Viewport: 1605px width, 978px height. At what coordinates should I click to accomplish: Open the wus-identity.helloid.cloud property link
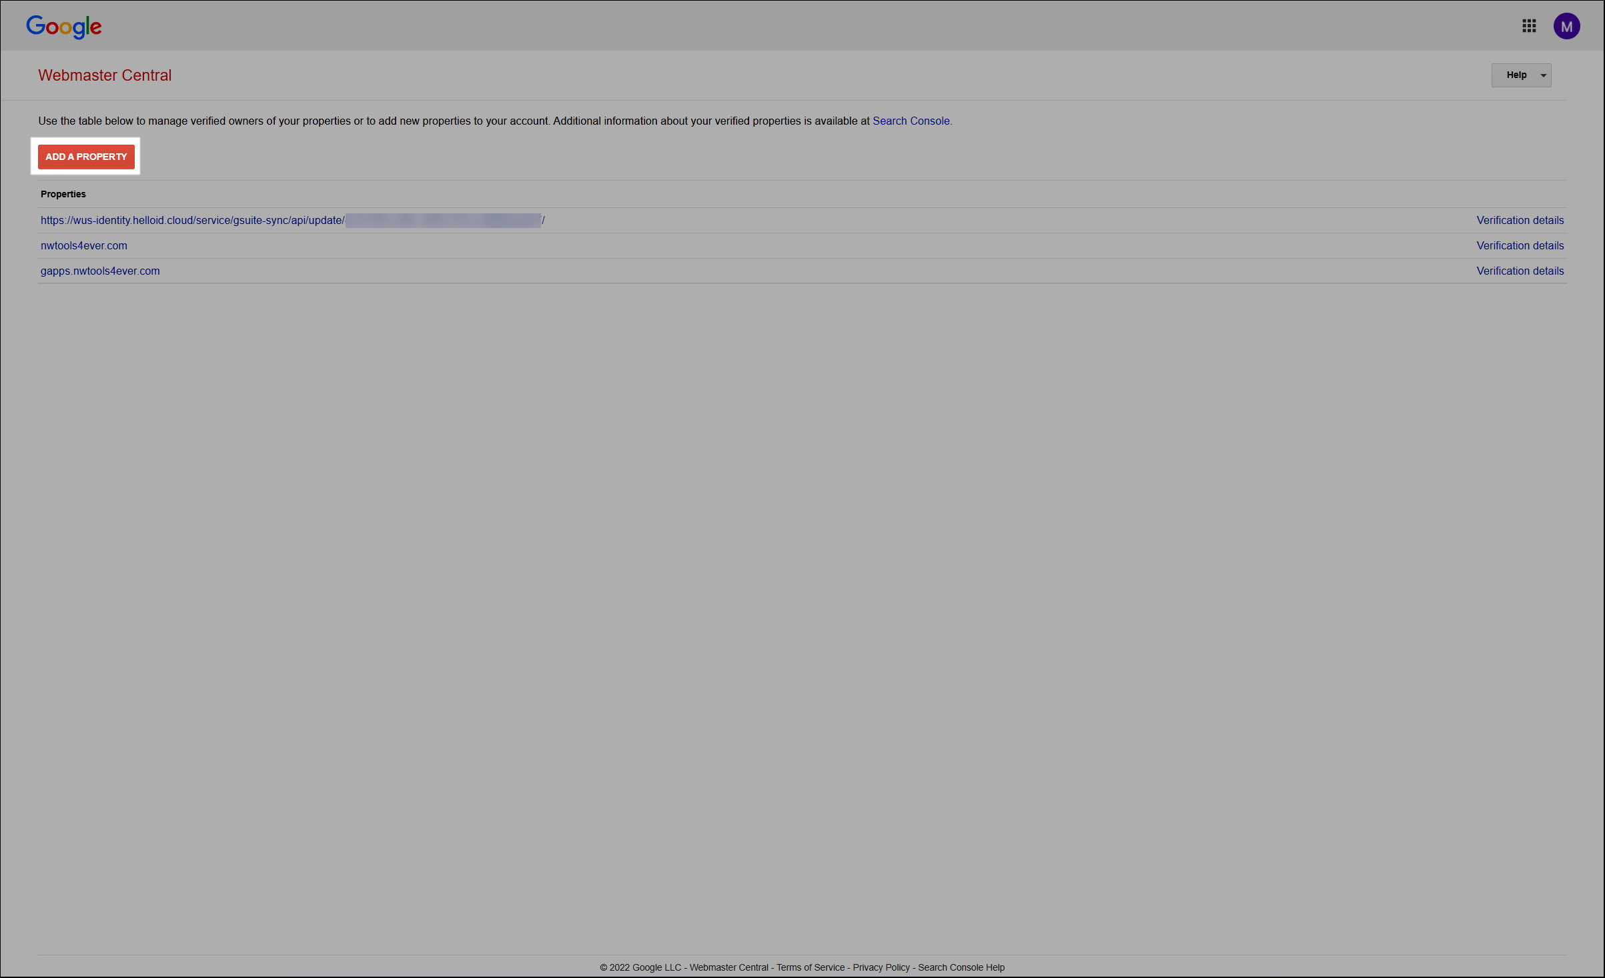coord(292,220)
